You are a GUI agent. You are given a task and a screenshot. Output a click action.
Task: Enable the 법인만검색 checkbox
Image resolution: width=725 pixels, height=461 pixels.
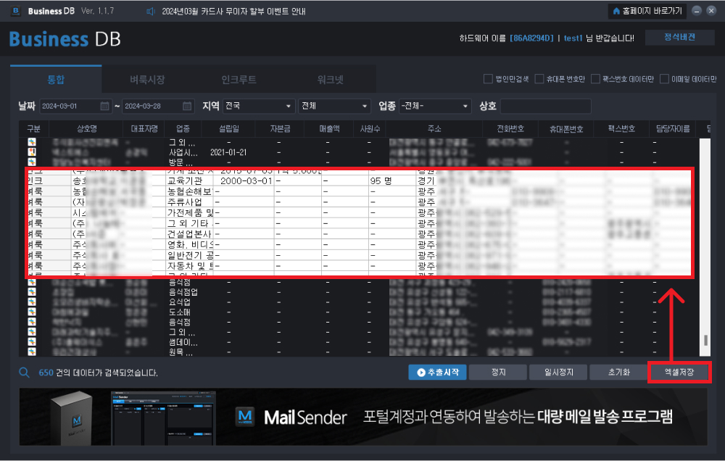(x=488, y=79)
